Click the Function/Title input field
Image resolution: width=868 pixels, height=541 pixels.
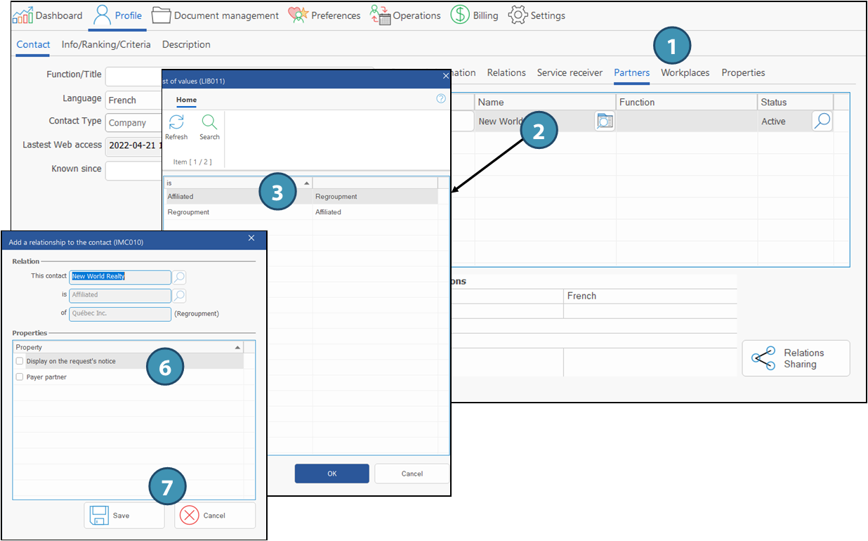133,75
